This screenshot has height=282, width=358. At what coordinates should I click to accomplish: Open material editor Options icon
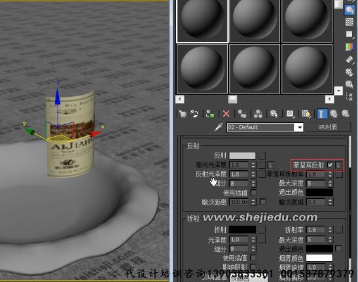click(x=349, y=72)
